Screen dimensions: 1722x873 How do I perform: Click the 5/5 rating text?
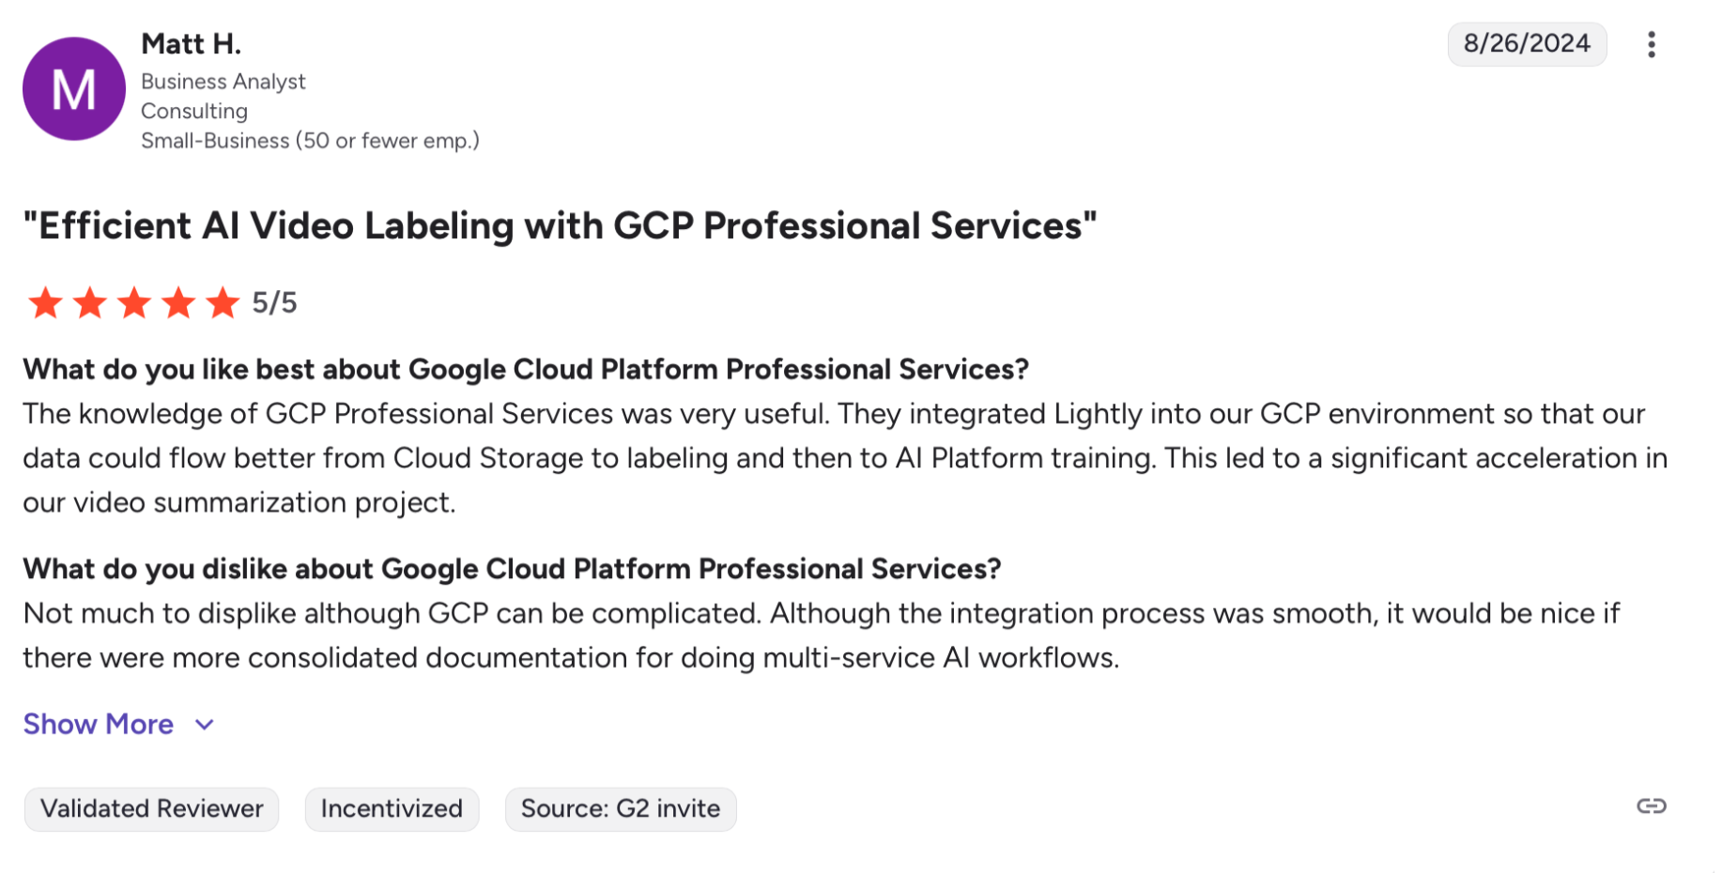(x=274, y=303)
